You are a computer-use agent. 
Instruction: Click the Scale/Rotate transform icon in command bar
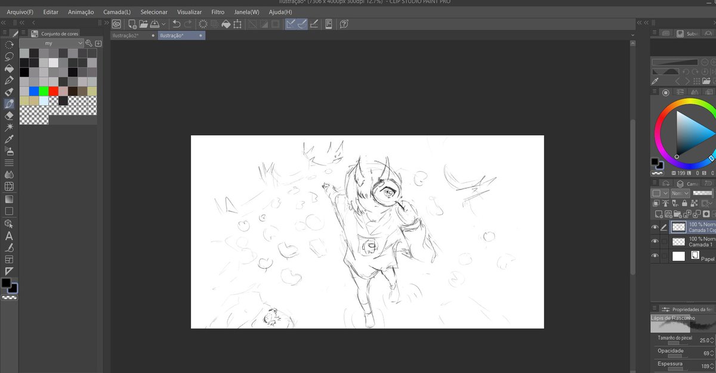coord(237,24)
